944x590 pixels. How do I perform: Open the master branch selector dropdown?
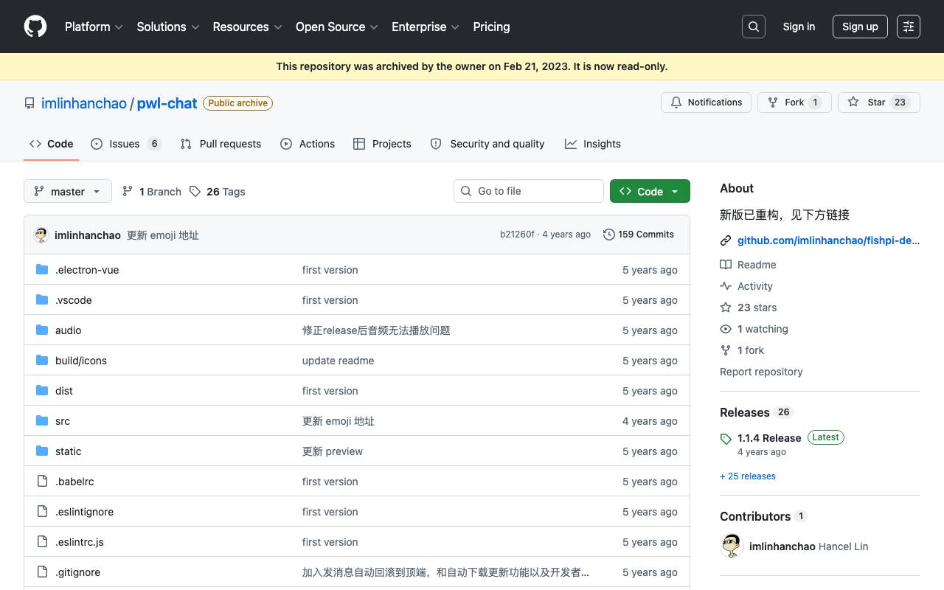(x=68, y=191)
